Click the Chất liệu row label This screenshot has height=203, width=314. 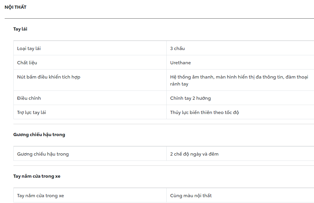(27, 63)
